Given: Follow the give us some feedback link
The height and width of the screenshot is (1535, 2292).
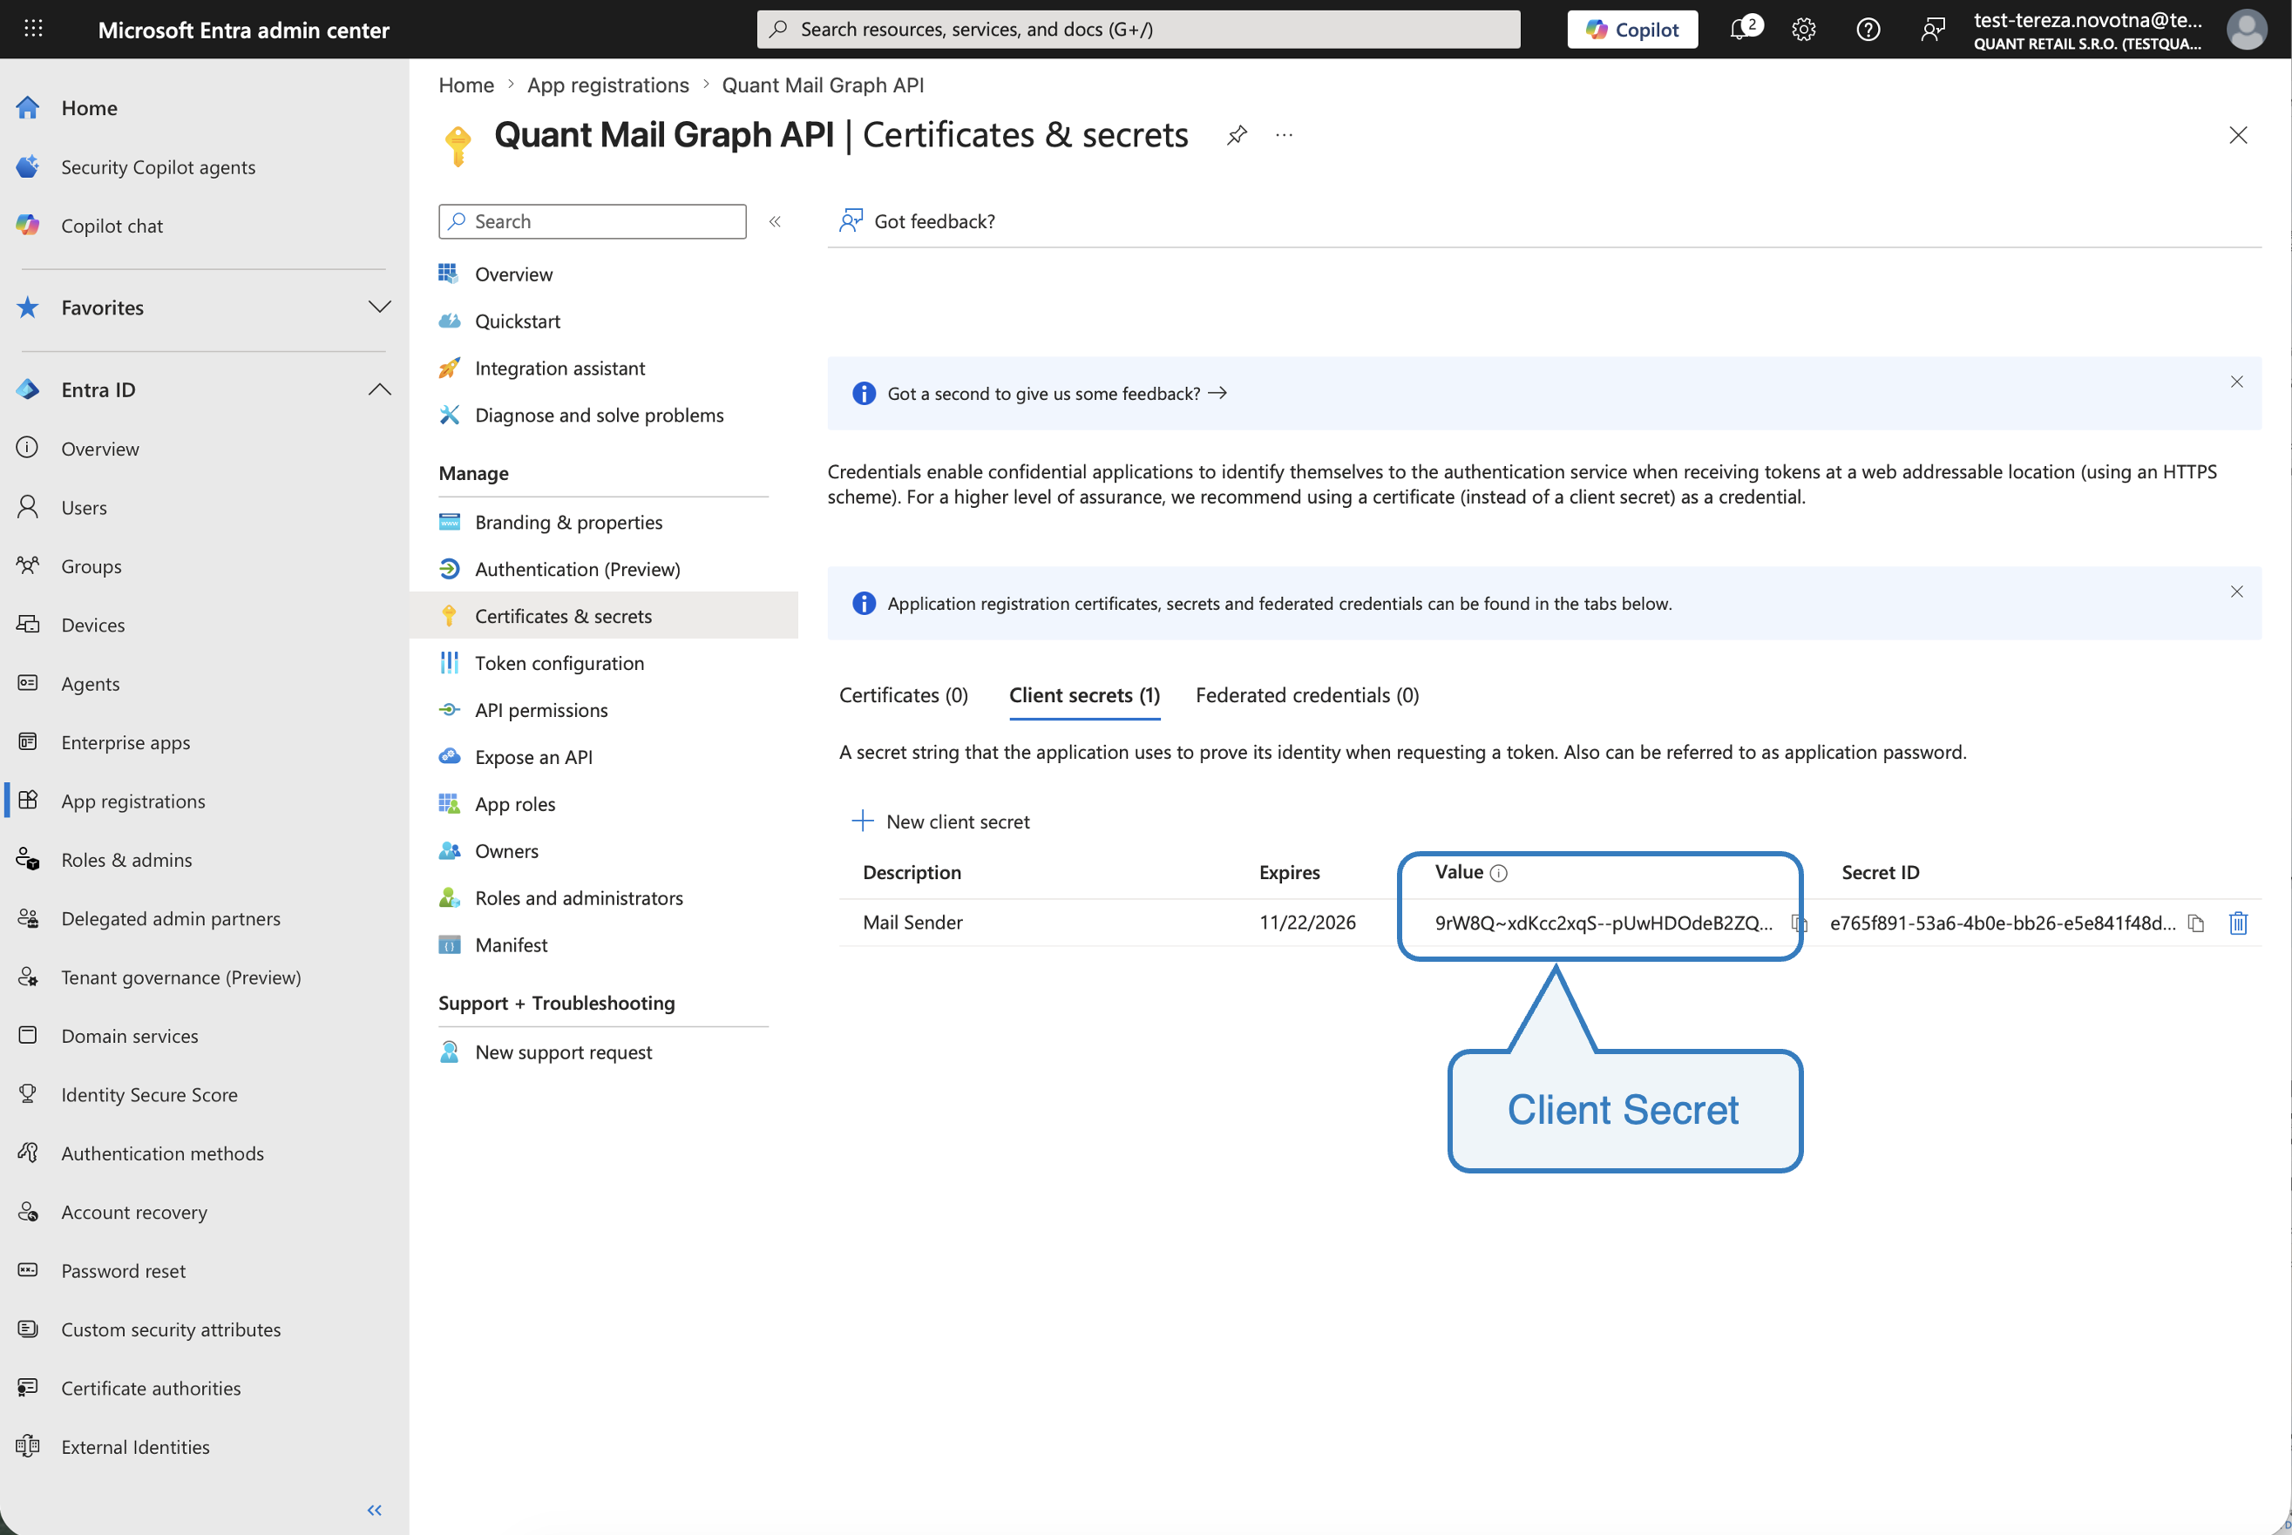Looking at the screenshot, I should click(x=1057, y=394).
